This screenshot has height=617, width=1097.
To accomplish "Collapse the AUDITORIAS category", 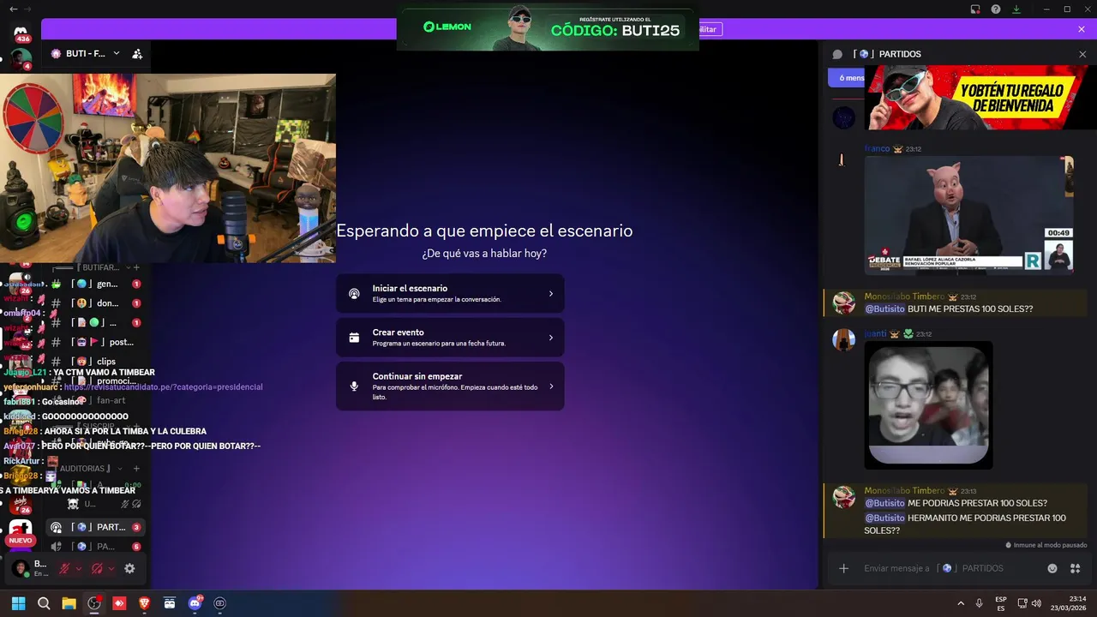I will pos(86,469).
